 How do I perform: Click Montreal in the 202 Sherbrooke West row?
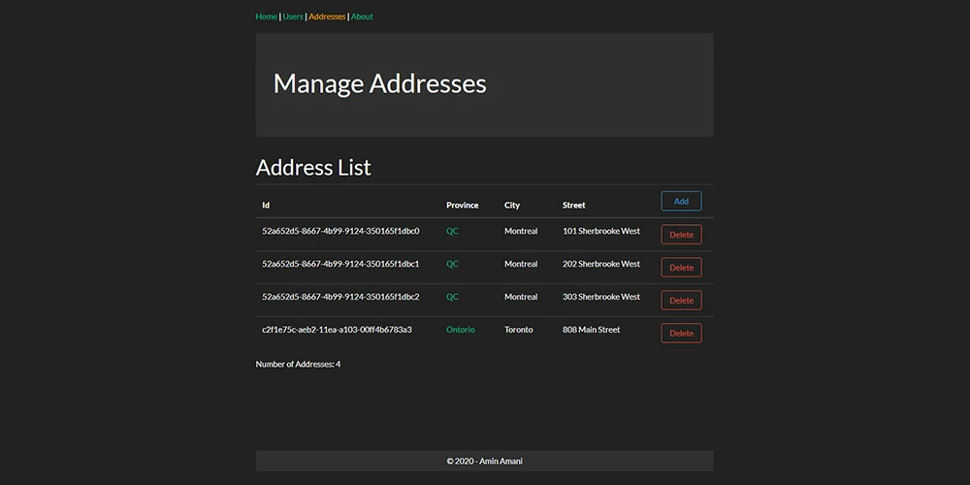(521, 264)
